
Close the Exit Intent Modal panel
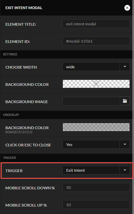(x=127, y=8)
